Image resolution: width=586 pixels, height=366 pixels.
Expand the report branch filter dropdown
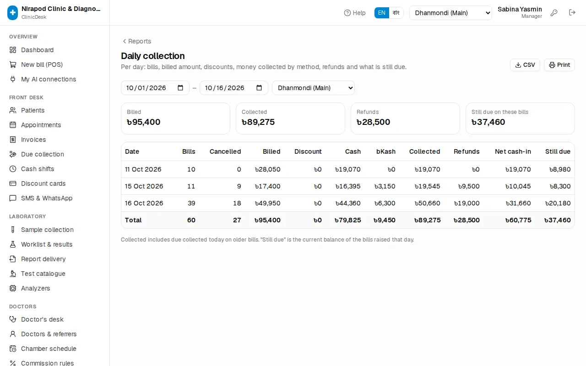click(x=313, y=88)
